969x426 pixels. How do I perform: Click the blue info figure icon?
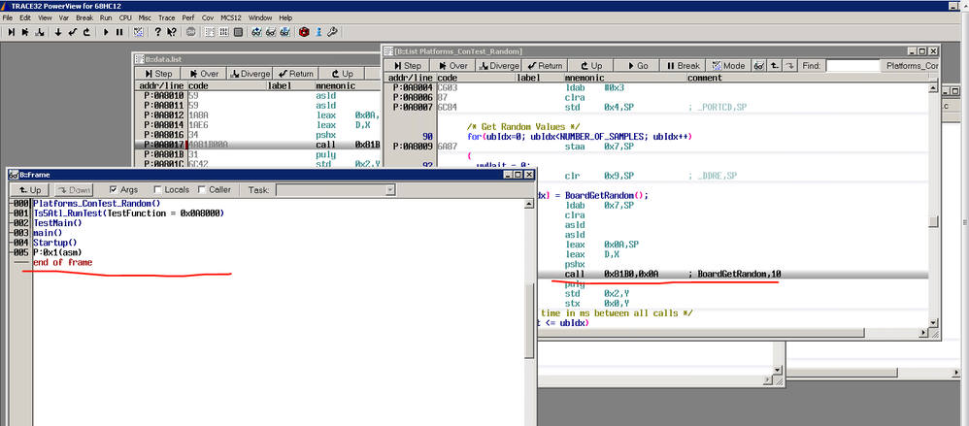318,32
